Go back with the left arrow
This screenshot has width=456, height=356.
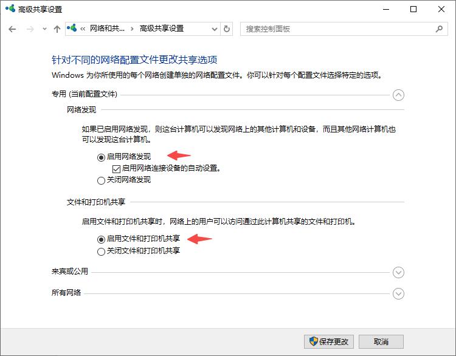[12, 29]
